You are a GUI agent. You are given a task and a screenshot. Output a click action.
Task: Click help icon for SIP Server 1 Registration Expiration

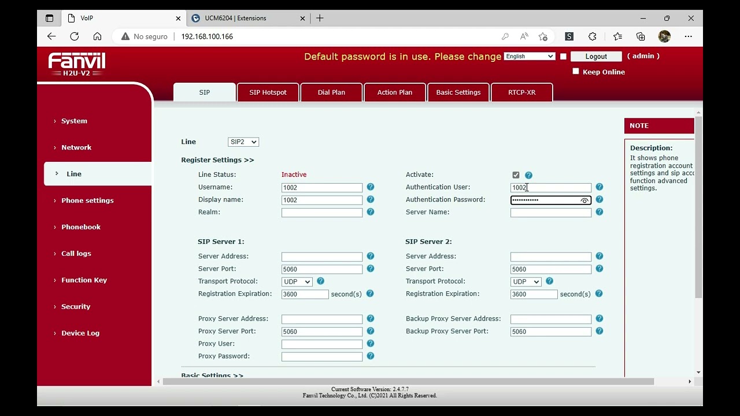click(370, 294)
